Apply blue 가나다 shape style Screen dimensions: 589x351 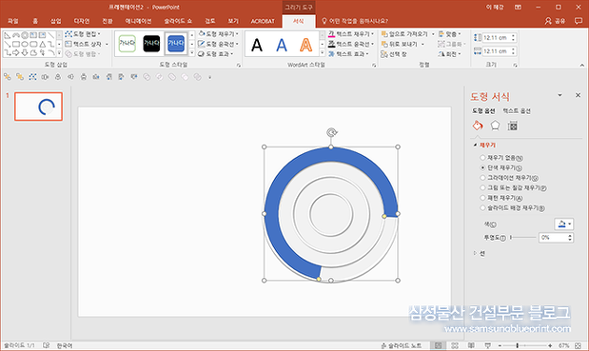tap(176, 44)
